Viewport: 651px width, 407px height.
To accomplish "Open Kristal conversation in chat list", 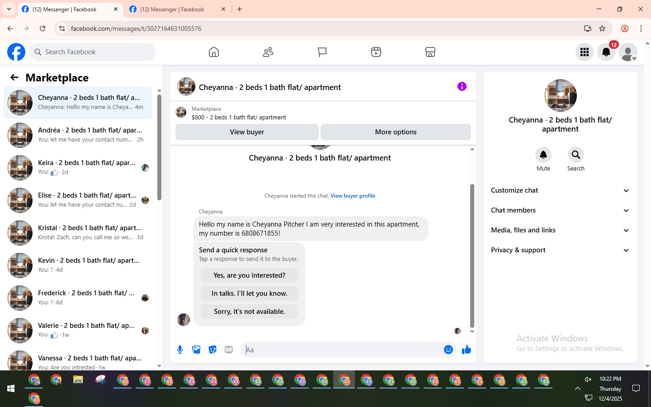I will pos(78,233).
